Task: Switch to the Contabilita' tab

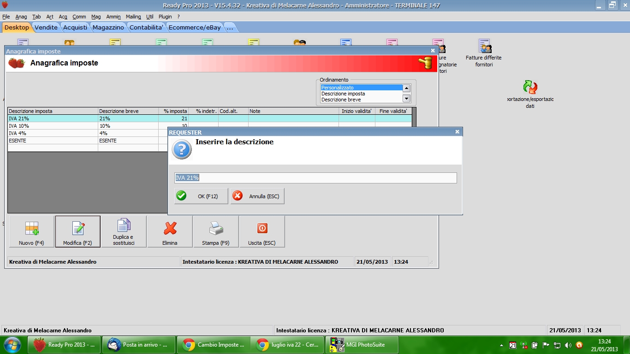Action: [146, 27]
